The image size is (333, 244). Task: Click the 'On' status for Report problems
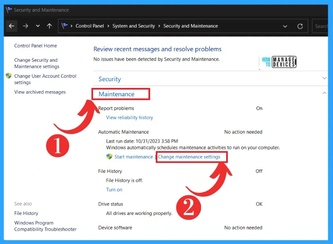tap(259, 108)
